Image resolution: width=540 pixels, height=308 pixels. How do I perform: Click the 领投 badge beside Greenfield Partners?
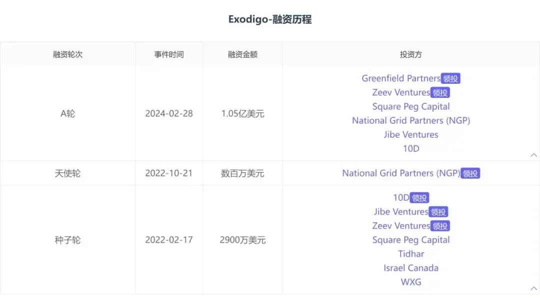pyautogui.click(x=450, y=79)
